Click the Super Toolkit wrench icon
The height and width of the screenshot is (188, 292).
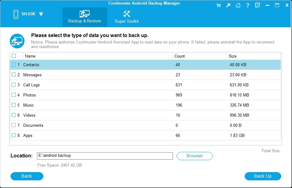pos(127,14)
